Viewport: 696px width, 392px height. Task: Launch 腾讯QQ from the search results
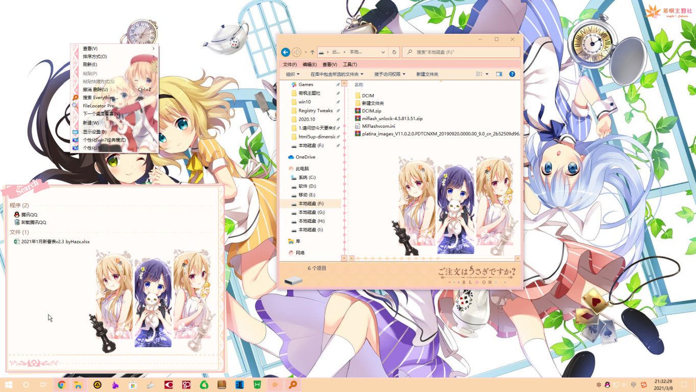click(26, 215)
